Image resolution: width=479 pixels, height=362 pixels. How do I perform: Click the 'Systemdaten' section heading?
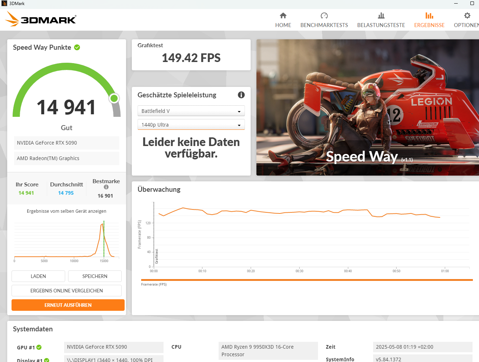[x=33, y=329]
